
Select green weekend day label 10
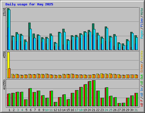[x=47, y=110]
